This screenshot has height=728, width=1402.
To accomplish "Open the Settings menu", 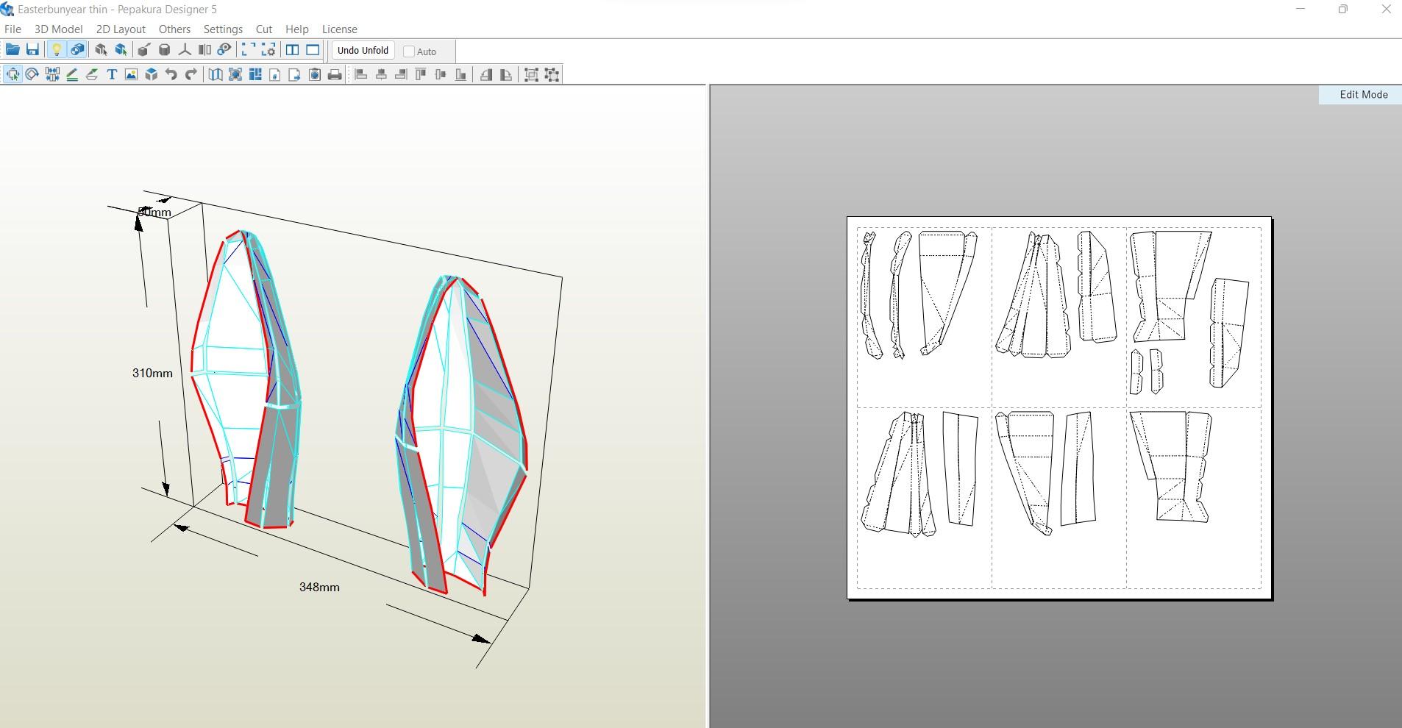I will [x=223, y=29].
